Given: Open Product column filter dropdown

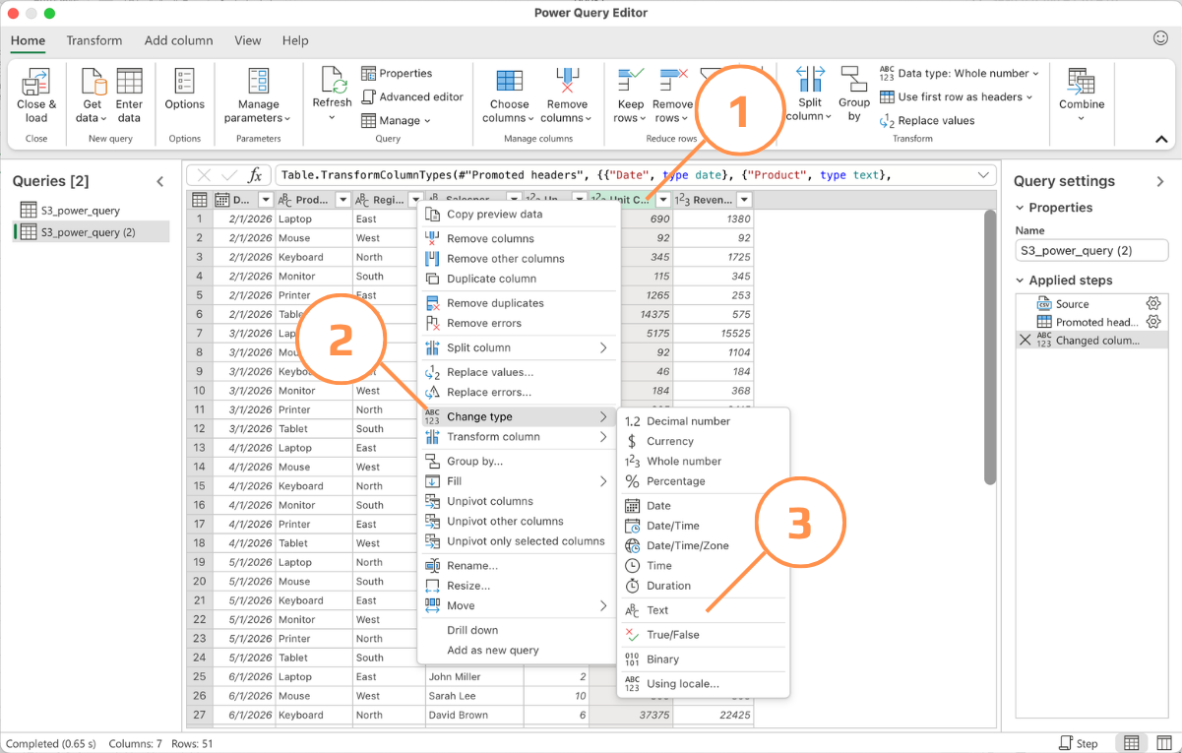Looking at the screenshot, I should point(342,200).
